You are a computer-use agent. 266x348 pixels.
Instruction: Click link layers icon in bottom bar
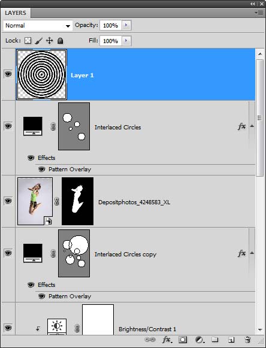[x=150, y=340]
